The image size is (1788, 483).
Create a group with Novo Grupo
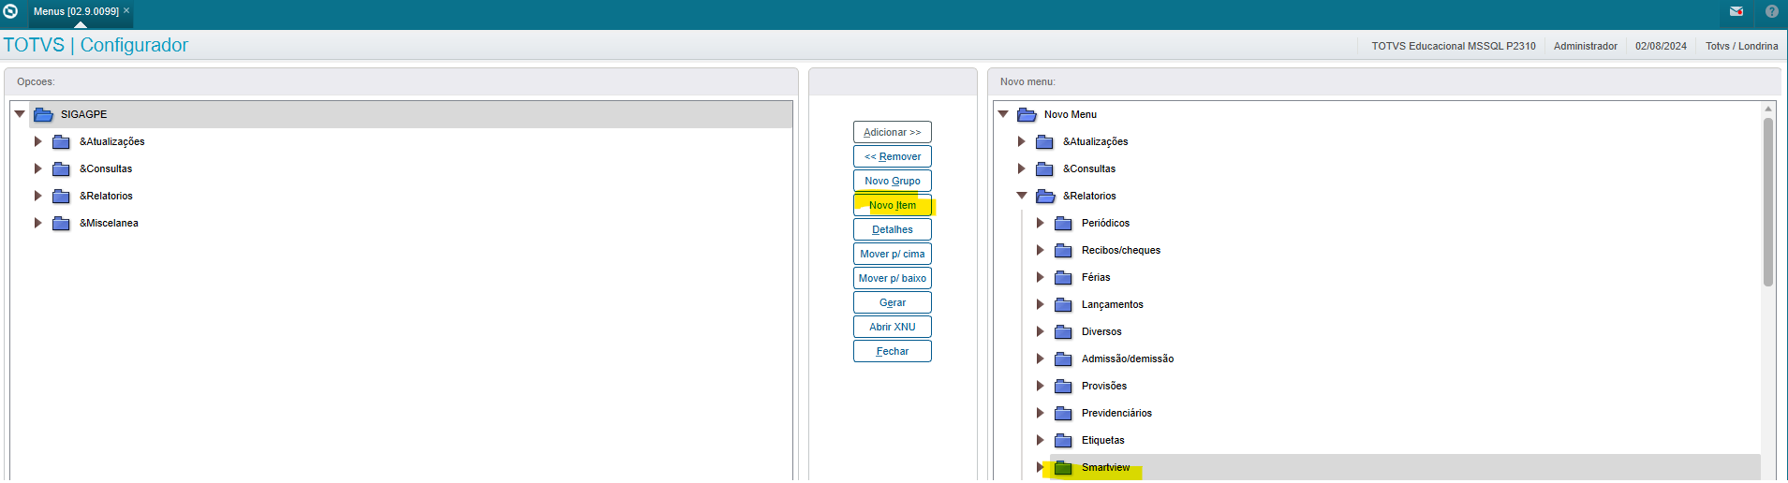(893, 181)
